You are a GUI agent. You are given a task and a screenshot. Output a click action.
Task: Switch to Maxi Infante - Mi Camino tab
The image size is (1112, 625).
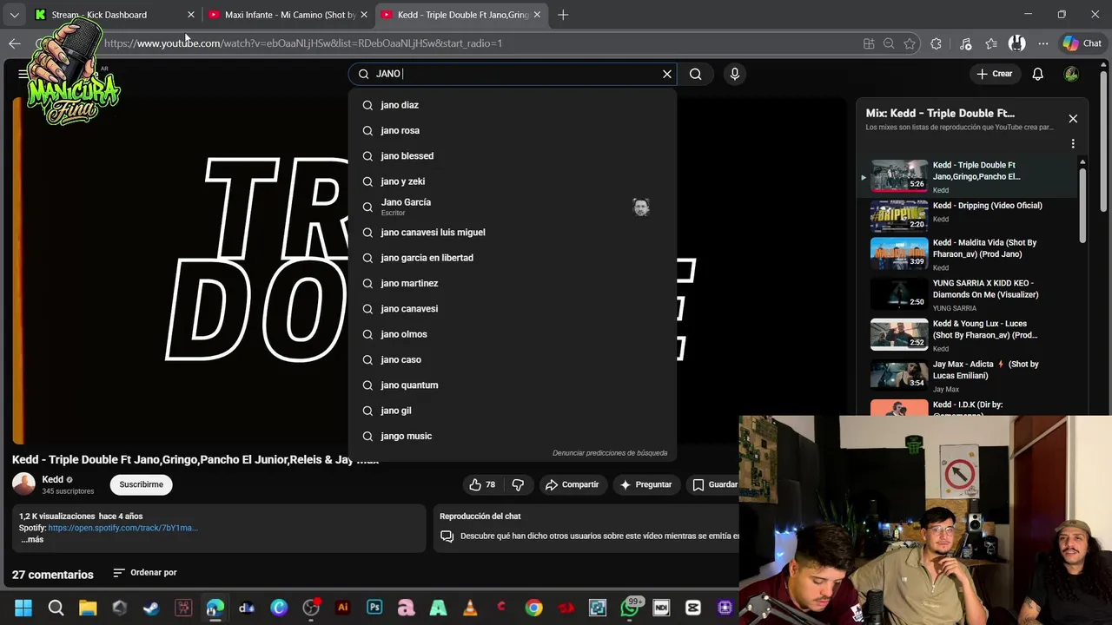[287, 15]
